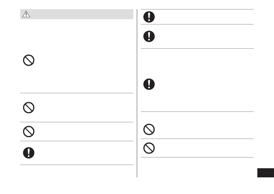Click the third exclamation icon in right column
This screenshot has width=274, height=194.
(x=149, y=84)
